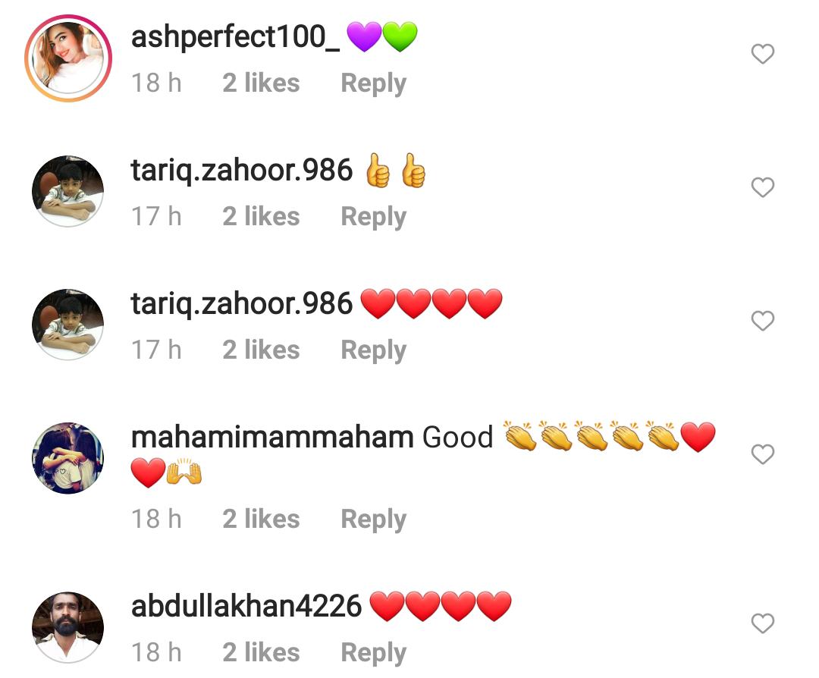This screenshot has width=819, height=678.
Task: Open username ashperfect100_ profile link
Action: click(235, 38)
